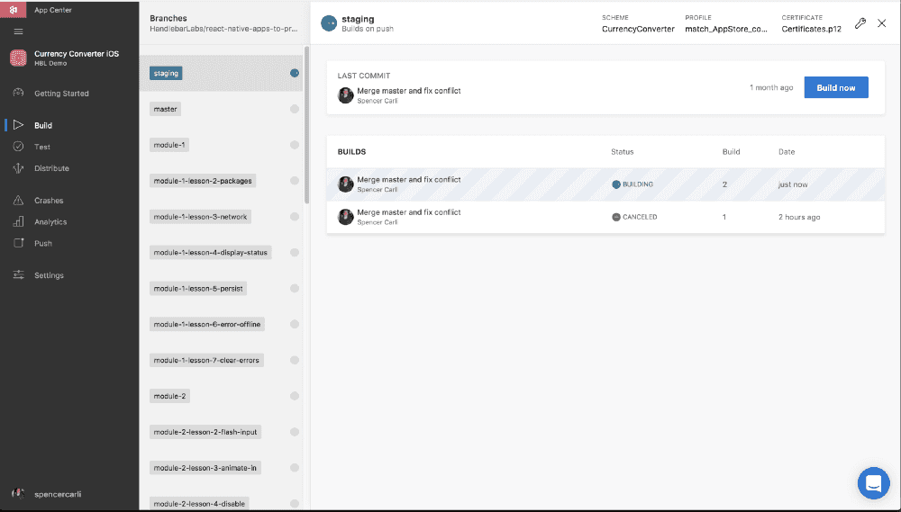Click the Certificates.p12 certificate value

pos(812,29)
